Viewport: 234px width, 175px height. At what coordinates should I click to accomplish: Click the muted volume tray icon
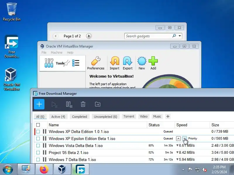click(204, 169)
